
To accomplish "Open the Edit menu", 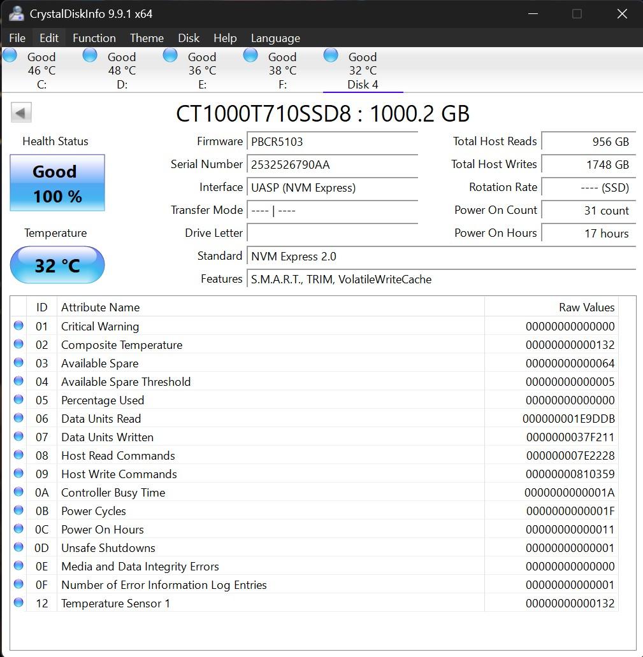I will (48, 38).
